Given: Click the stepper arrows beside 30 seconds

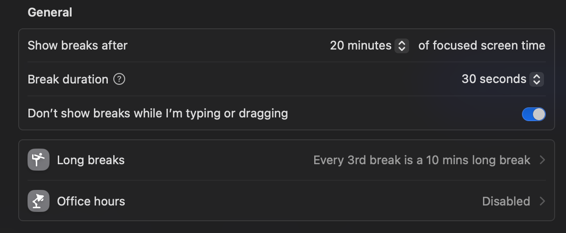Looking at the screenshot, I should tap(536, 79).
